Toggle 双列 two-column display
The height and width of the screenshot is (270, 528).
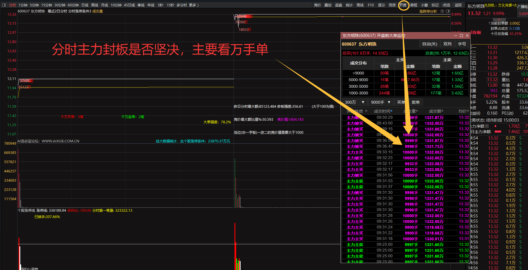[x=447, y=44]
